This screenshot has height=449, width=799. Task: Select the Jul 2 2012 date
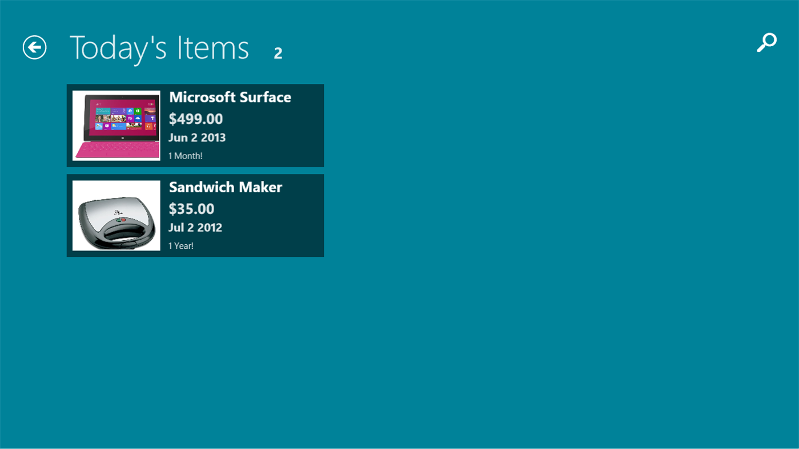click(x=195, y=227)
